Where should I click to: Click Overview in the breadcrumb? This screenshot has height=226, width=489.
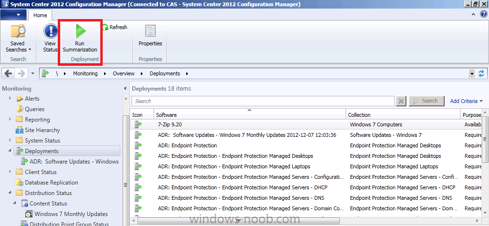(124, 74)
